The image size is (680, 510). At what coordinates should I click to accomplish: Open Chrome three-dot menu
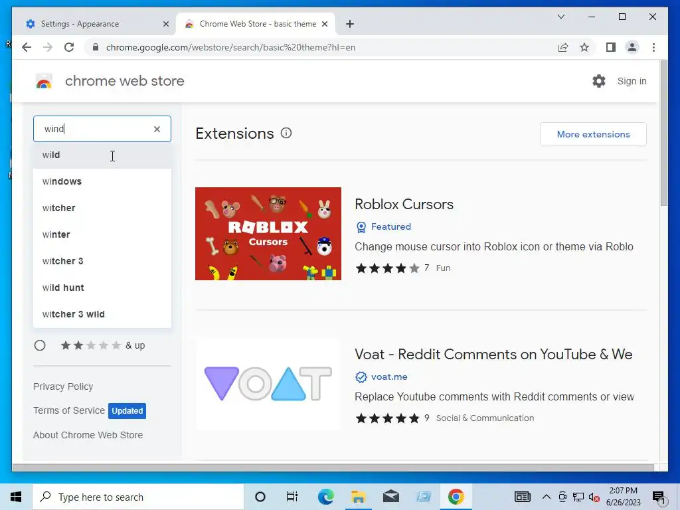click(653, 47)
